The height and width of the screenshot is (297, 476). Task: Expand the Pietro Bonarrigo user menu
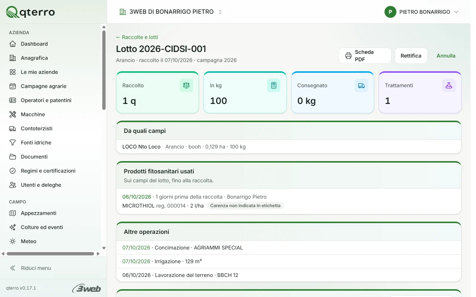click(422, 12)
